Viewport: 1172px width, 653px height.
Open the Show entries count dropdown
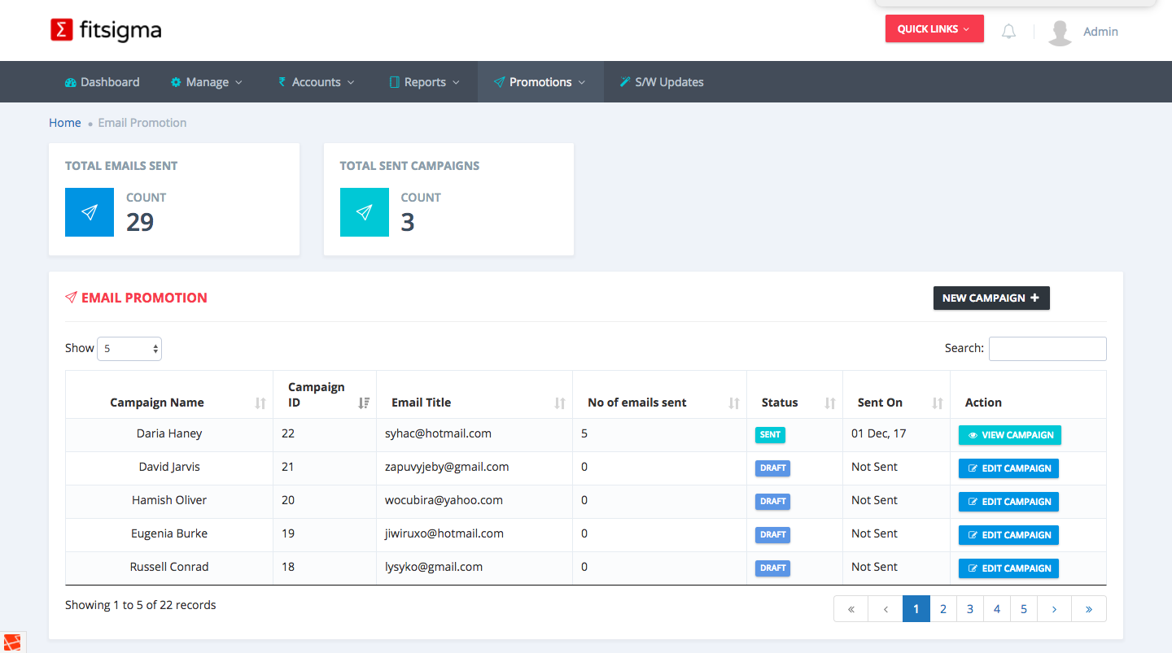click(x=129, y=349)
